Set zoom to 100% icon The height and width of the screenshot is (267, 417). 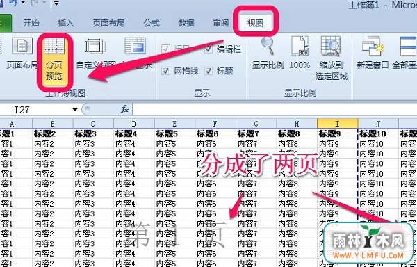point(300,53)
